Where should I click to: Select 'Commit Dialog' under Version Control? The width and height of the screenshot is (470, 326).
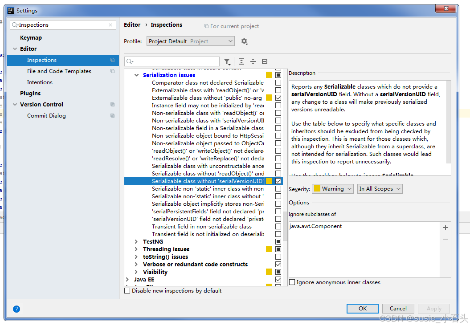pos(46,115)
